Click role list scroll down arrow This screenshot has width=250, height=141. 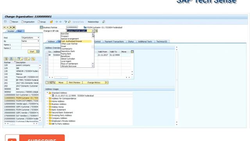pyautogui.click(x=93, y=66)
